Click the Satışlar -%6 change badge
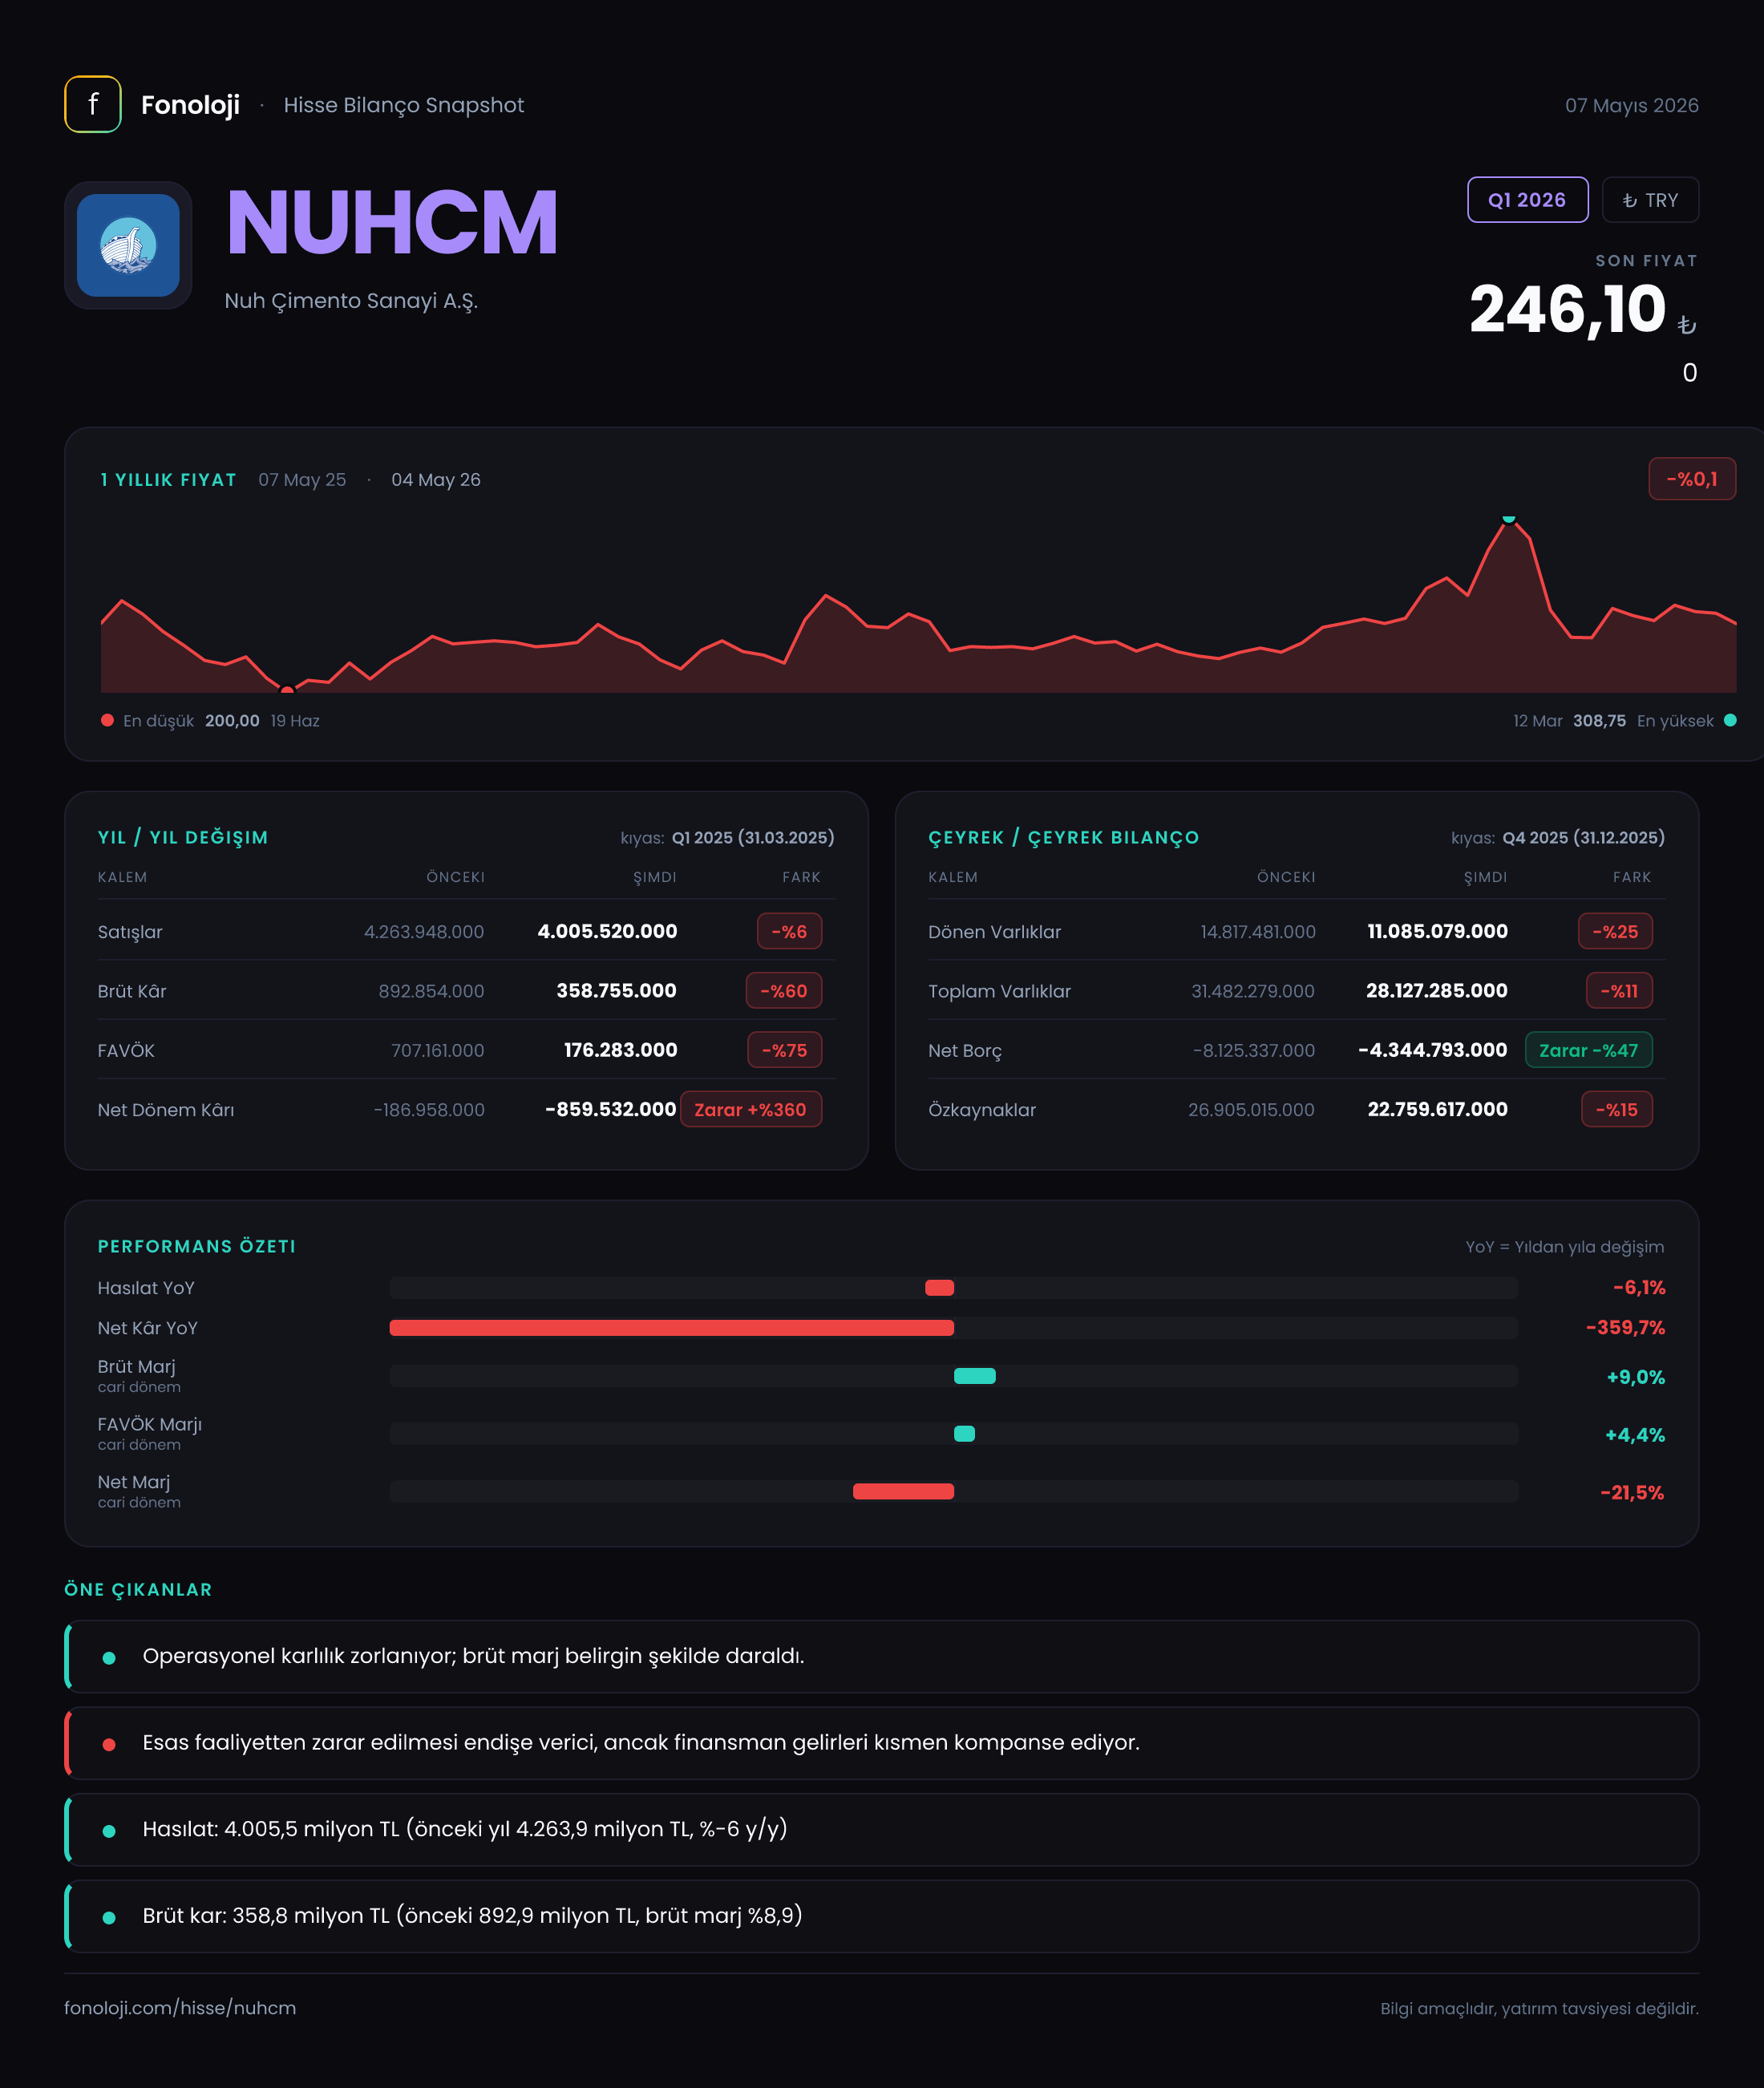This screenshot has width=1764, height=2088. pos(789,932)
